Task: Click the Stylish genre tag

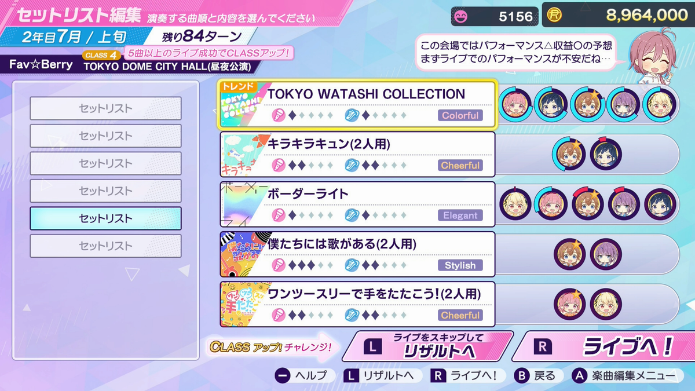Action: click(x=460, y=265)
